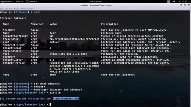Open the Terminal menu in menu bar
191x107 pixels.
click(24, 9)
